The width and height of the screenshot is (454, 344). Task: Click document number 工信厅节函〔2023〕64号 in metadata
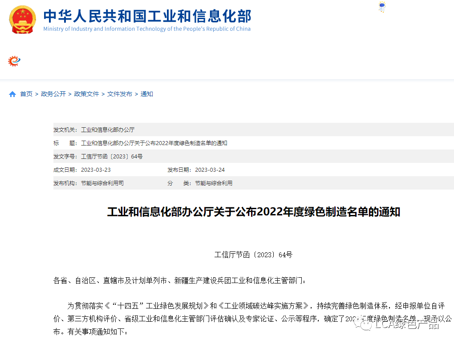tap(112, 157)
